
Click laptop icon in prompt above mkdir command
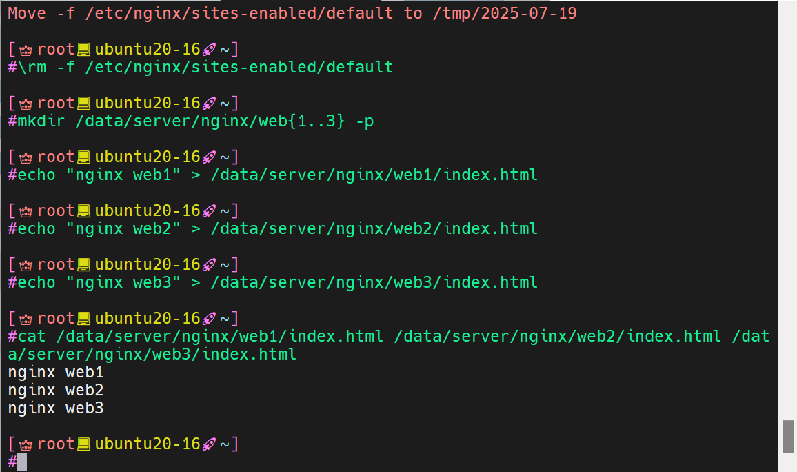point(84,104)
